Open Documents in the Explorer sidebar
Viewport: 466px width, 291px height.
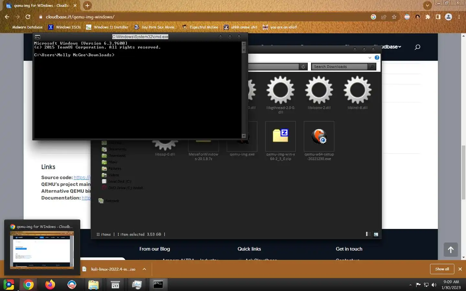point(114,149)
